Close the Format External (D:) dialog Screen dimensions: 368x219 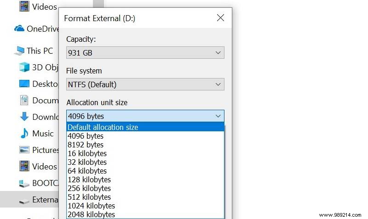220,17
